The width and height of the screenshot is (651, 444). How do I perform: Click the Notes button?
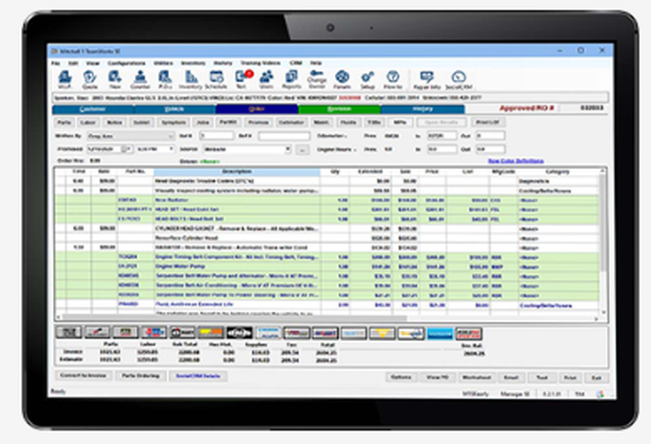point(114,122)
